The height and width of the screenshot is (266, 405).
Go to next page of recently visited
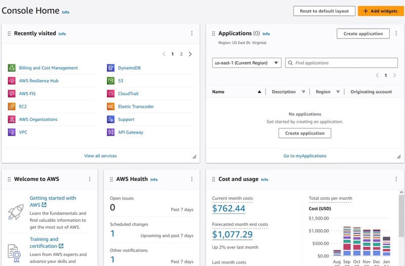(x=190, y=54)
